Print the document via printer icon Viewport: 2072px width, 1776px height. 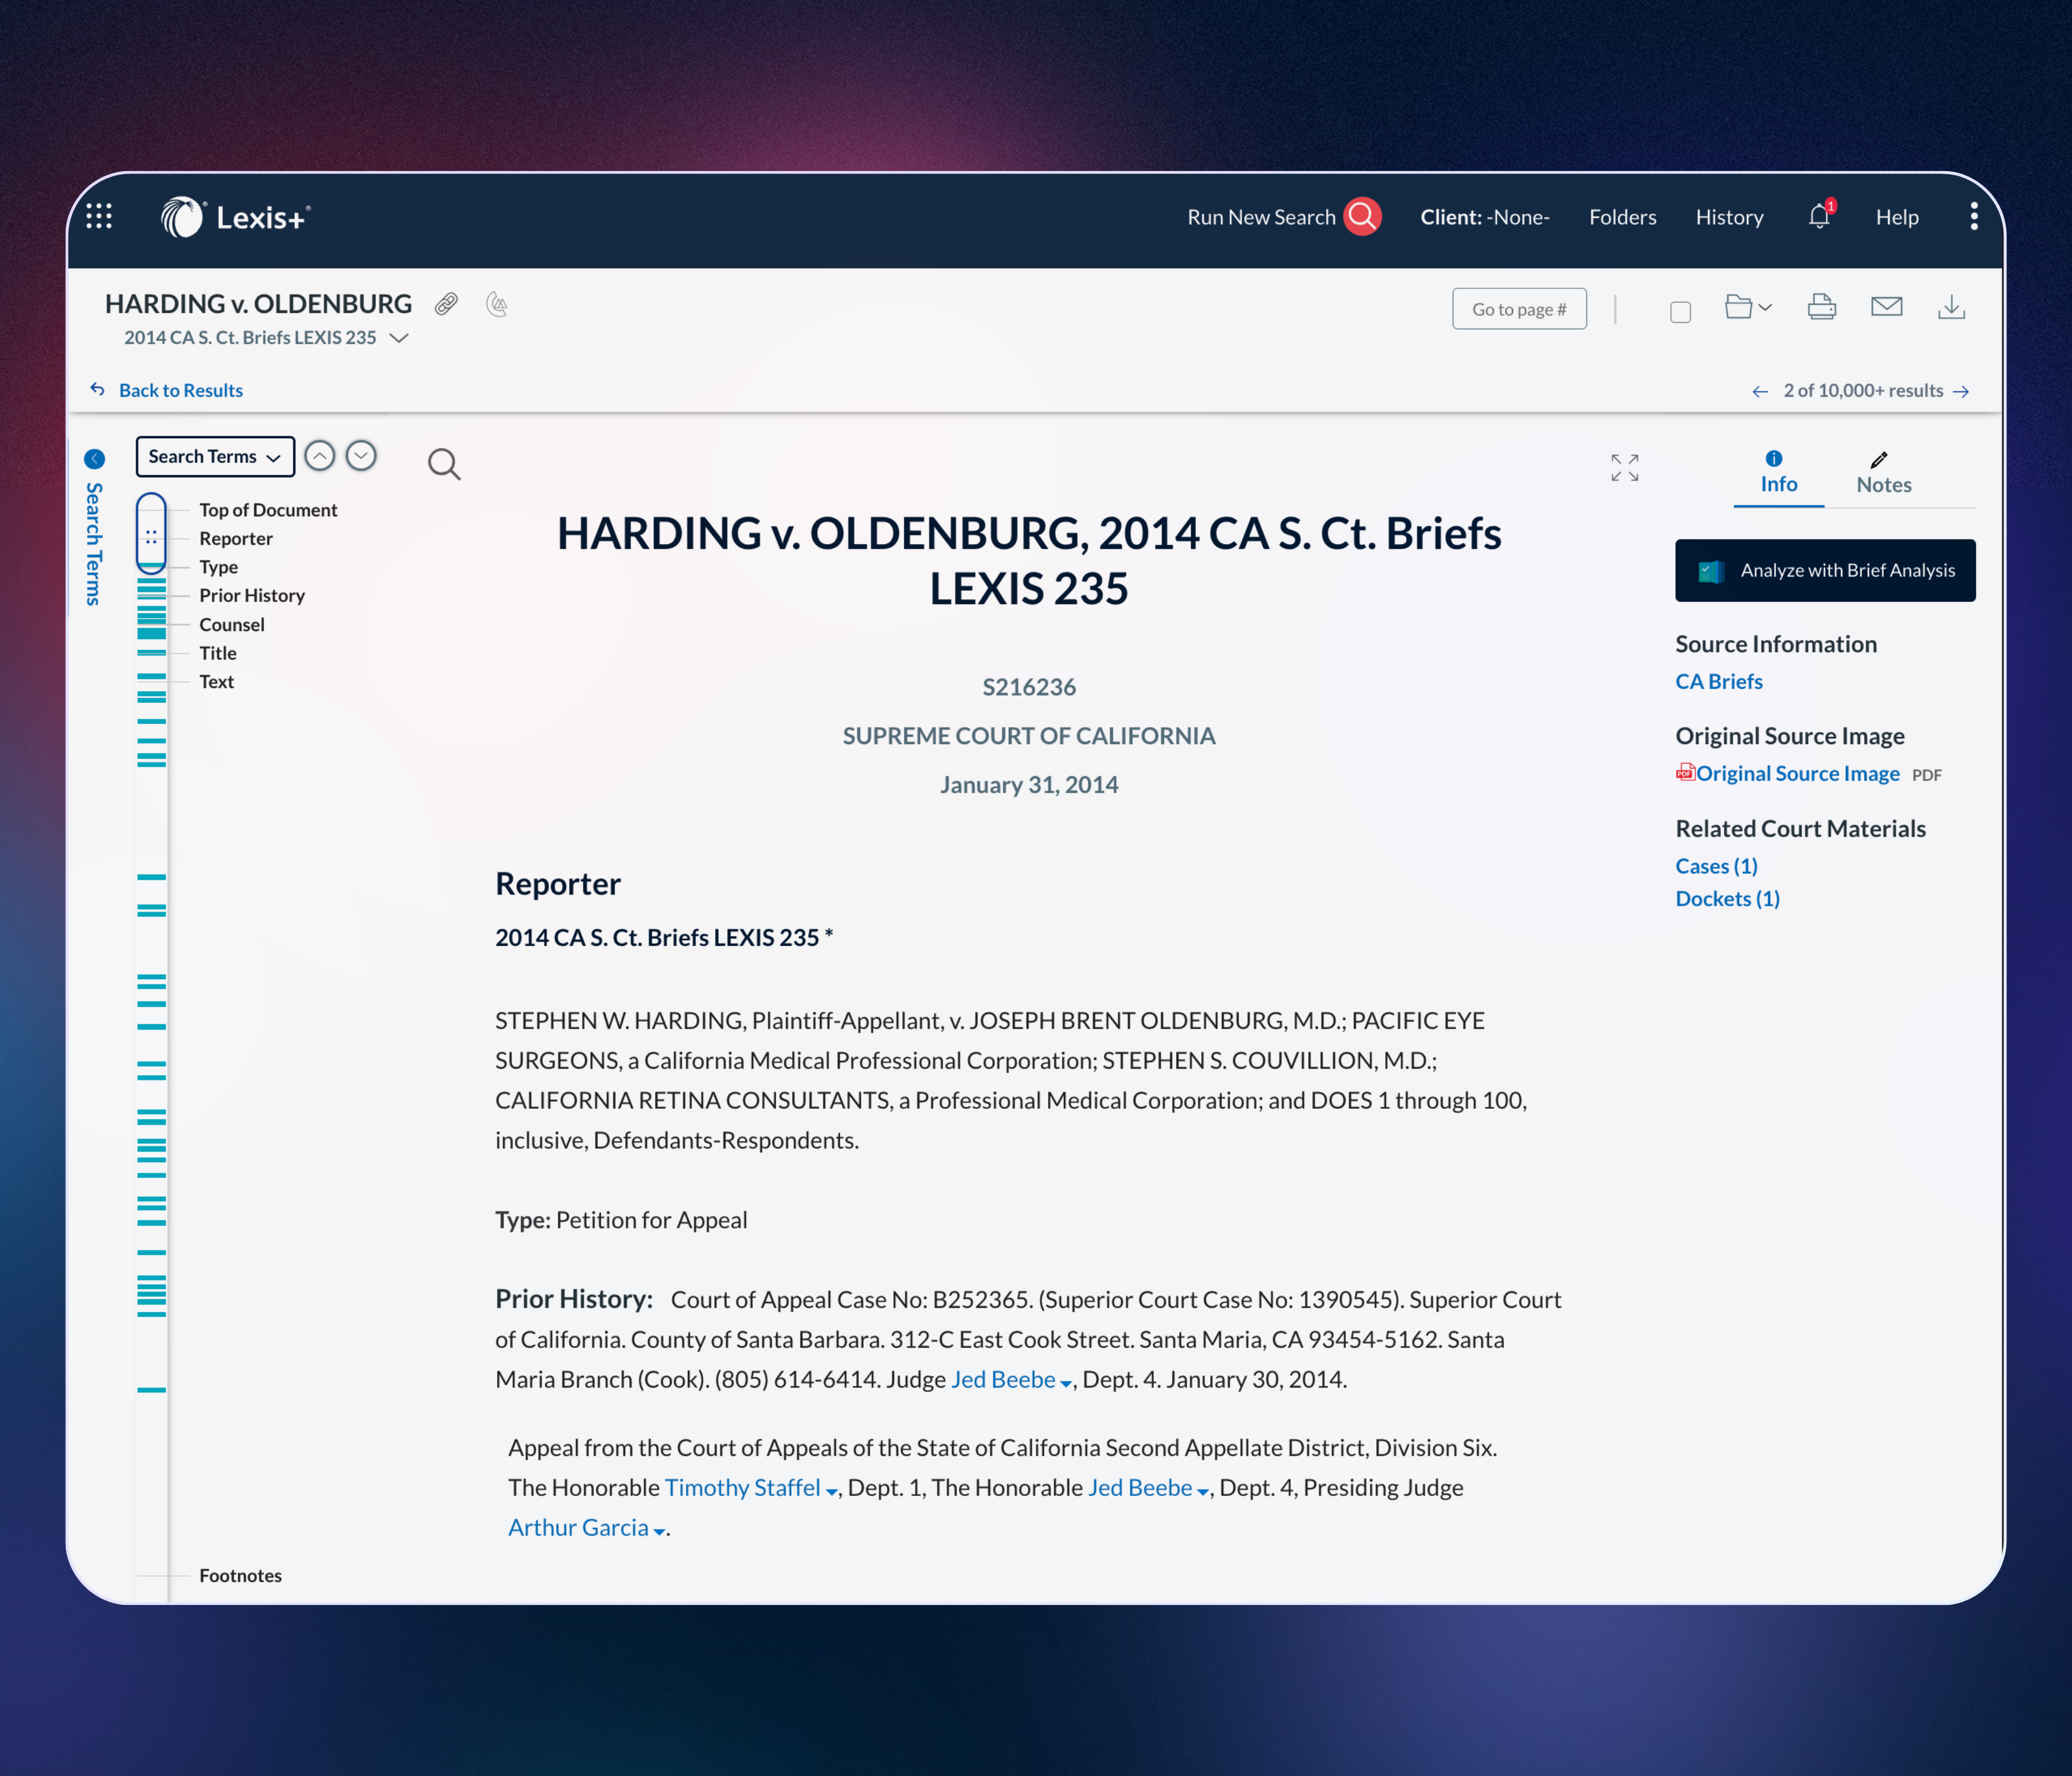1822,307
